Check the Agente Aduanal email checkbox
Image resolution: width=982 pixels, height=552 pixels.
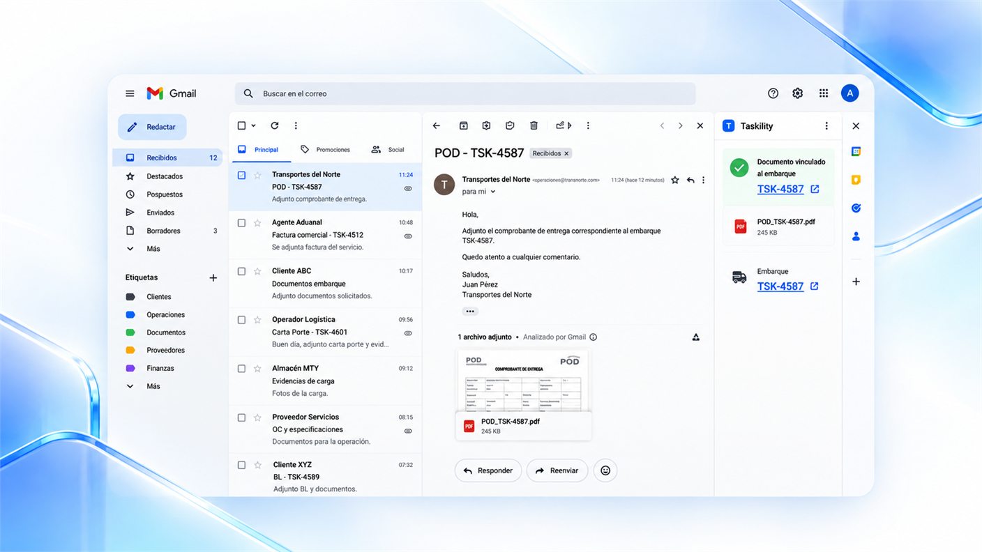pos(241,223)
